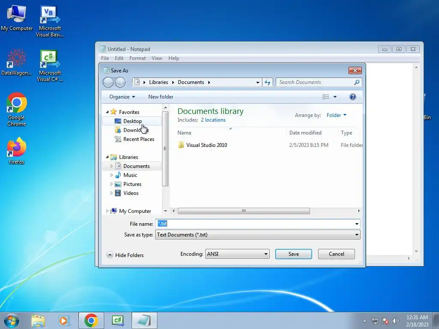Click the Cancel button
This screenshot has height=329, width=439.
pyautogui.click(x=336, y=254)
